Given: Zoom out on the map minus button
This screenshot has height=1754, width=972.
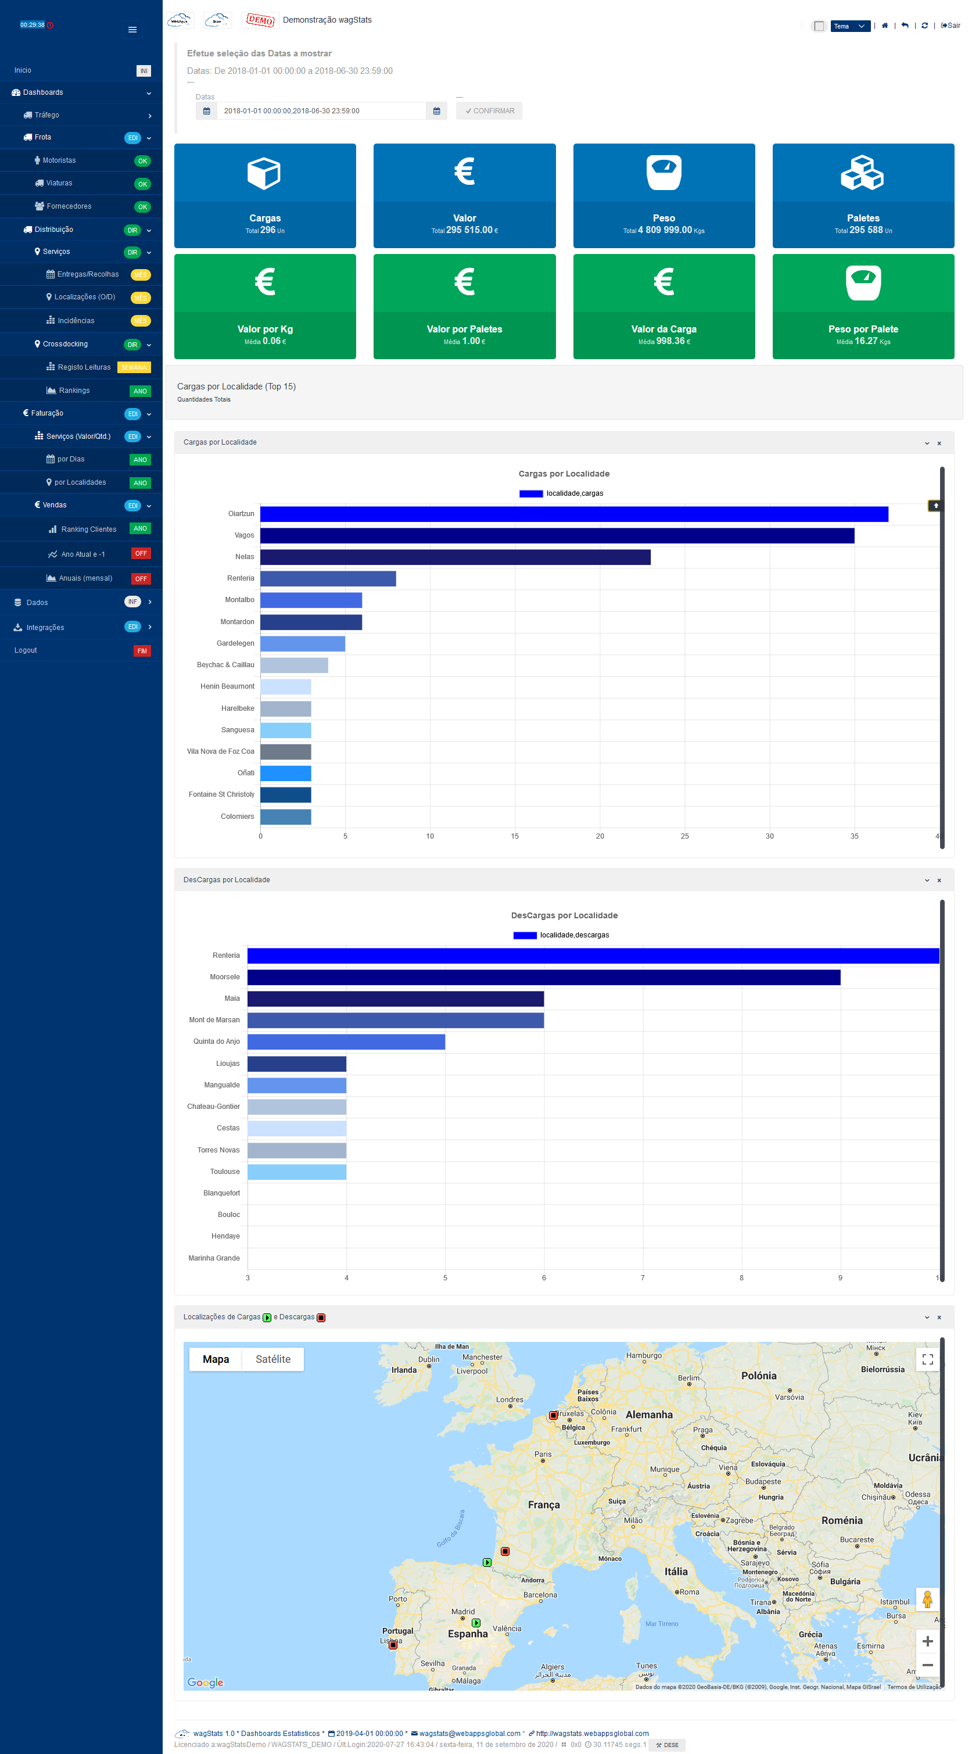Looking at the screenshot, I should 927,1666.
